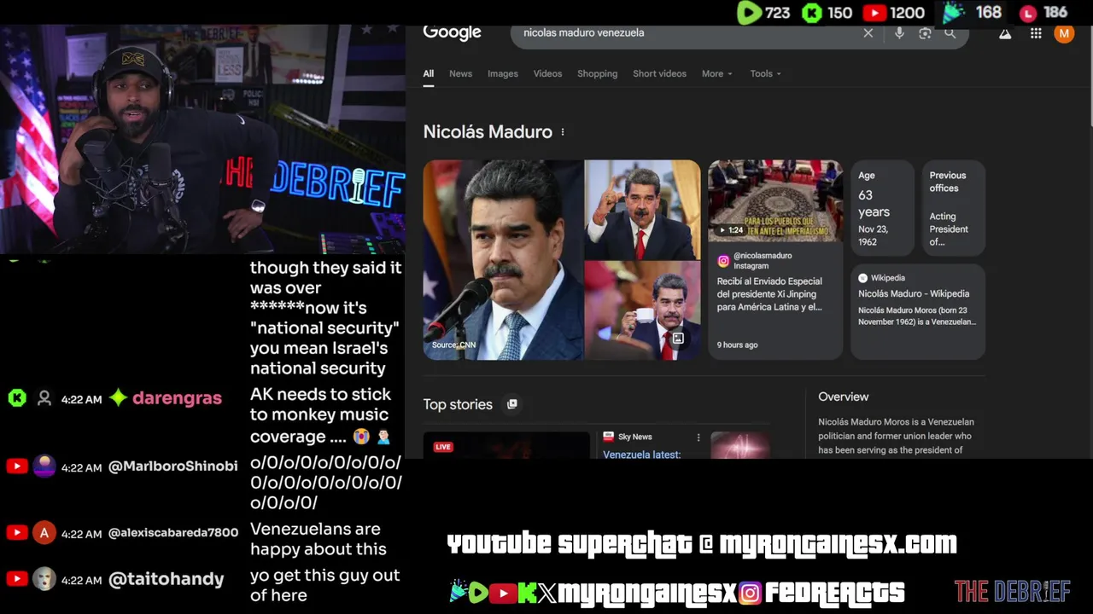Click the magnifying glass search icon
The image size is (1093, 614).
[950, 33]
